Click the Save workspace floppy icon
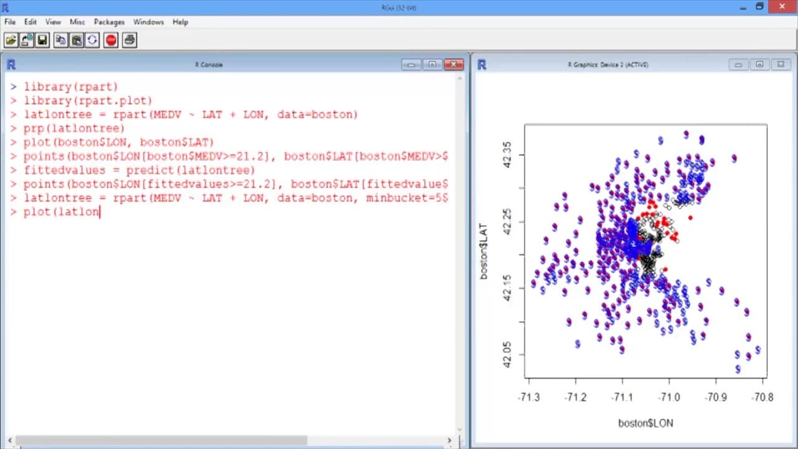 [x=42, y=41]
